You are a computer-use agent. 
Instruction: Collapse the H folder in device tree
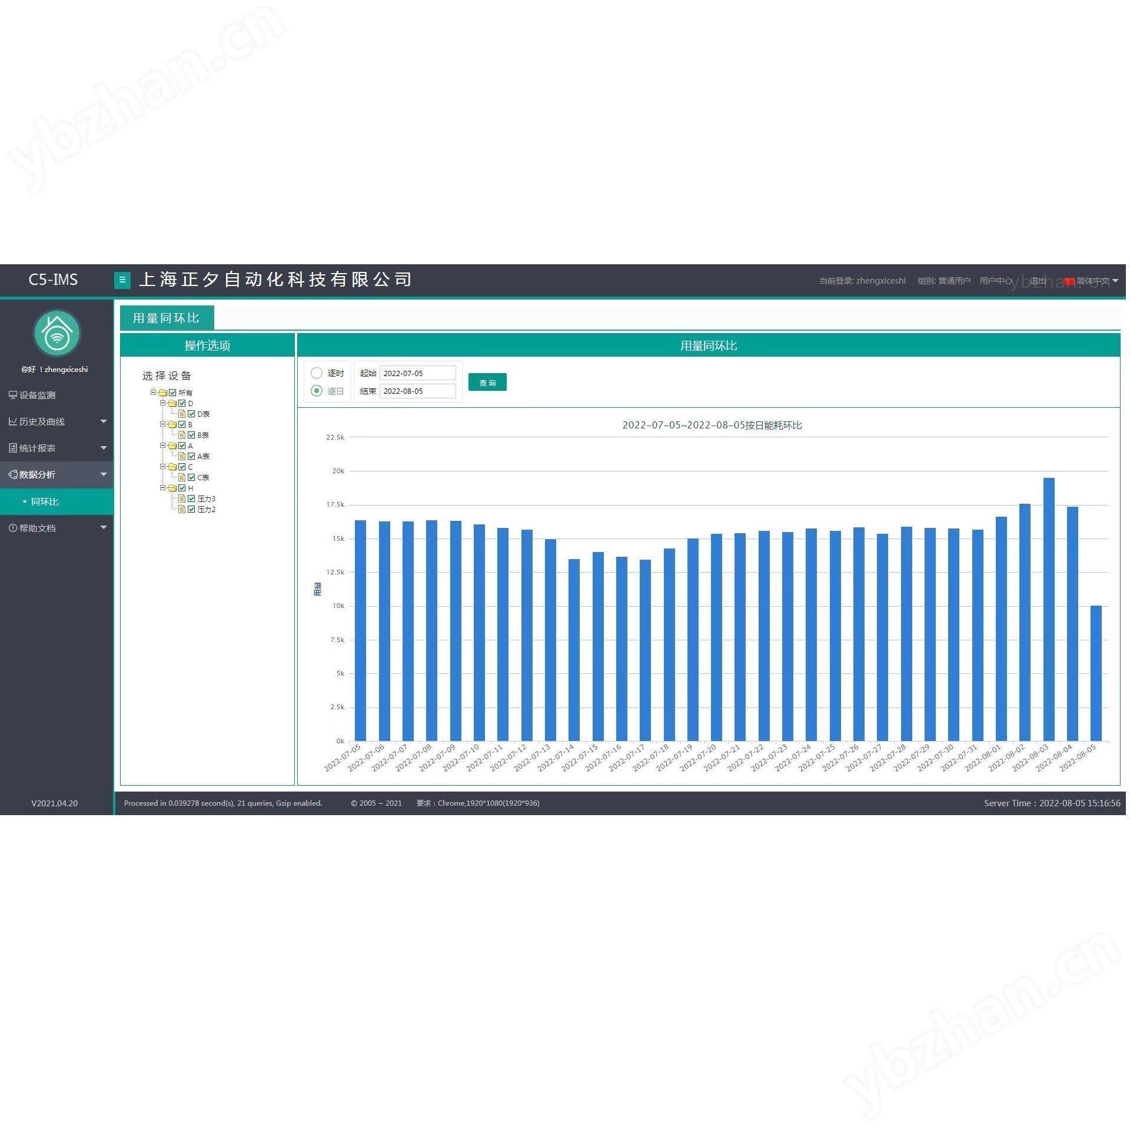tap(163, 488)
